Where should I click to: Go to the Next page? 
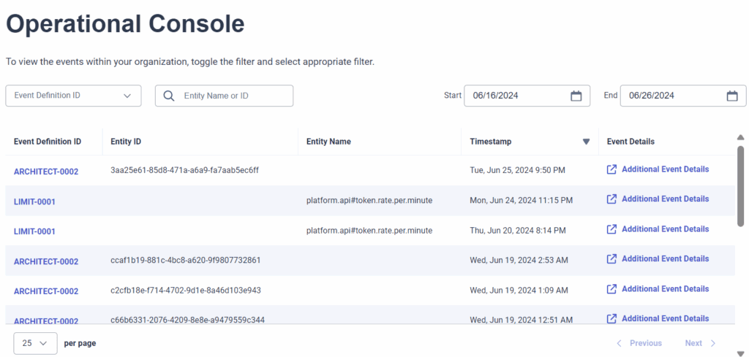700,343
